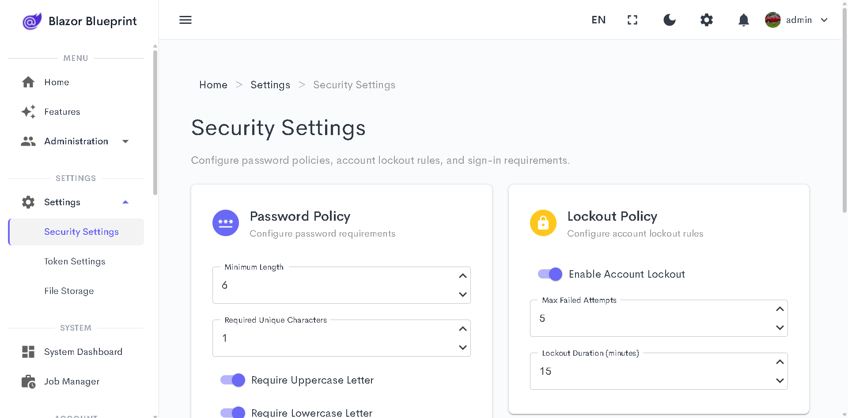The height and width of the screenshot is (418, 848).
Task: Expand the Administration menu group
Action: [x=125, y=141]
